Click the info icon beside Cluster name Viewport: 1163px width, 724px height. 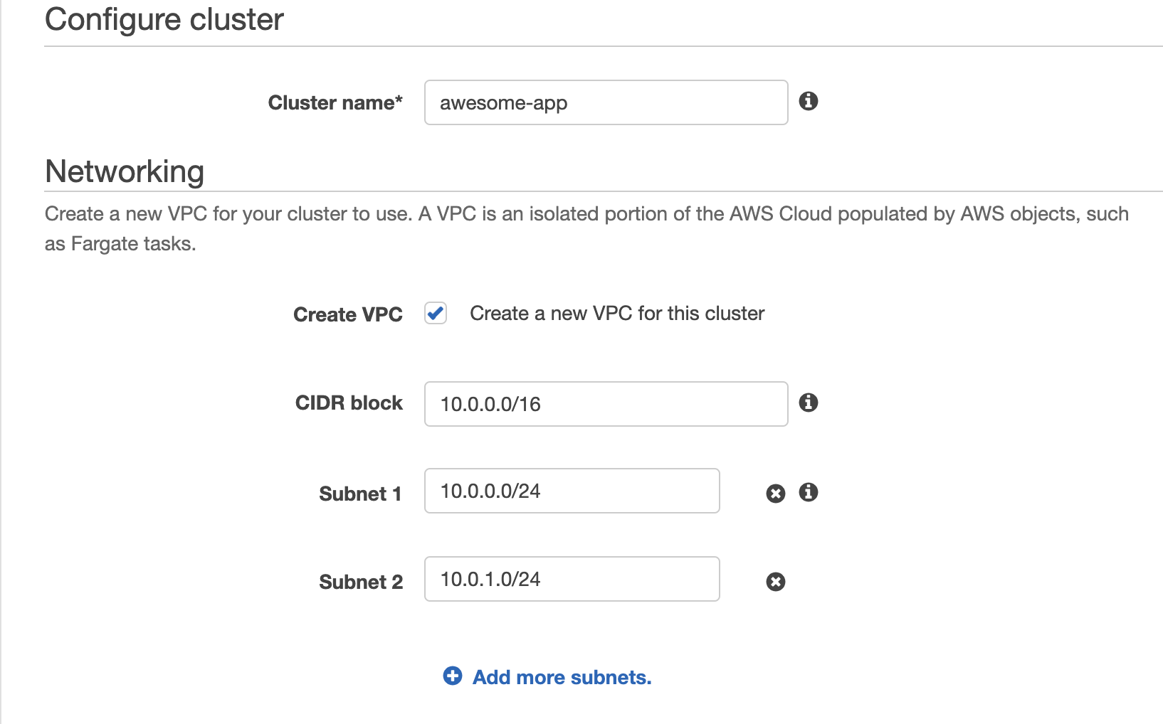(x=810, y=102)
